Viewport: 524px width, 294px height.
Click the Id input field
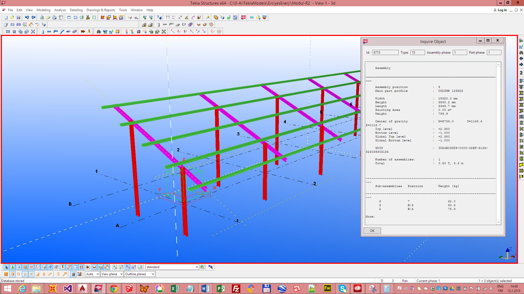(x=385, y=53)
